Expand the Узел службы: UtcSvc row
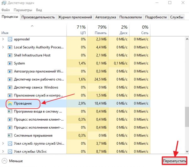The width and height of the screenshot is (189, 167). (x=3, y=152)
